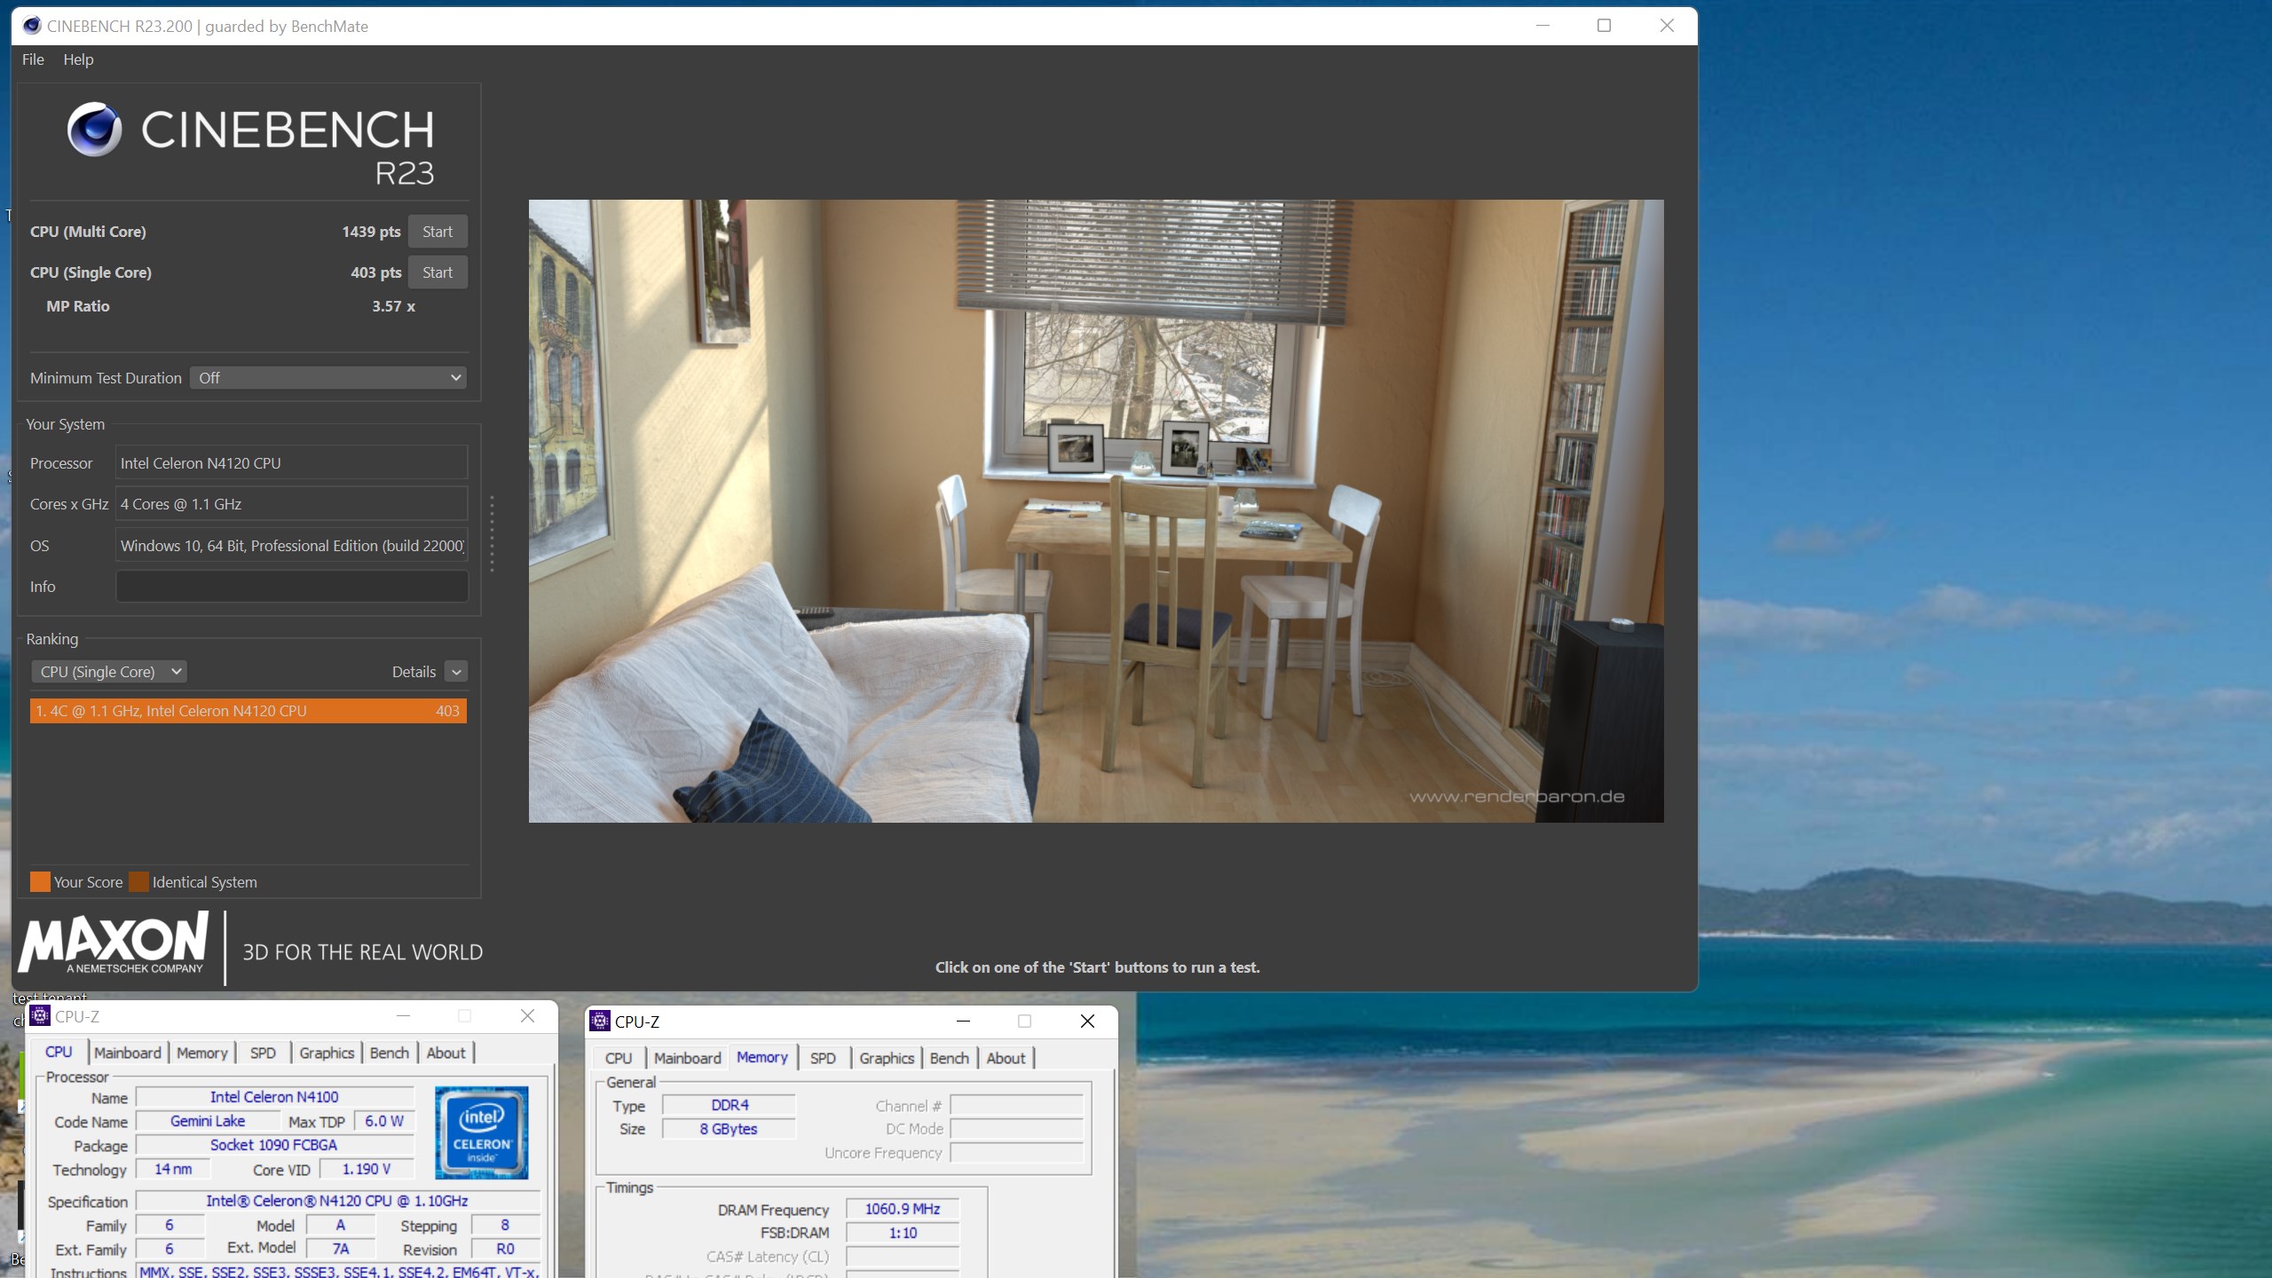Viewport: 2272px width, 1278px height.
Task: Open Minimum Test Duration dropdown
Action: point(329,378)
